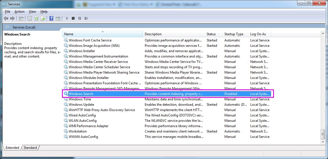Select the Wired AutoConfig service
The width and height of the screenshot is (328, 159).
(82, 115)
